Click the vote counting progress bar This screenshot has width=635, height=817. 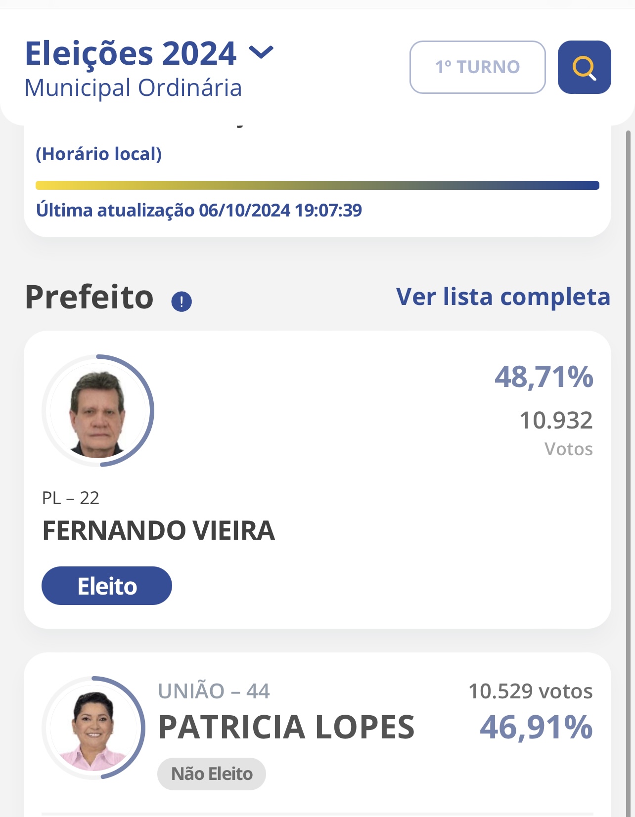317,185
